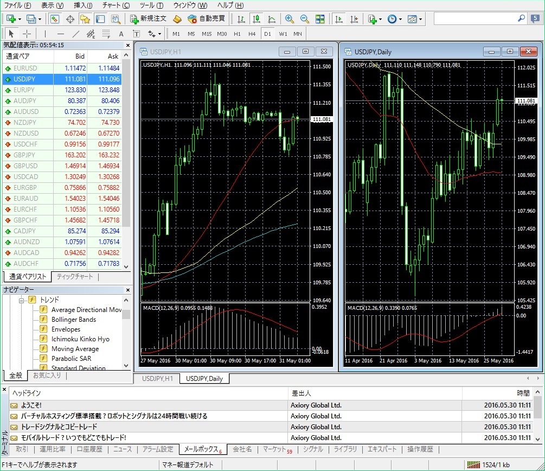Set timeframe to M15

(207, 34)
